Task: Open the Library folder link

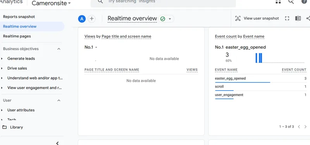Action: tap(13, 127)
